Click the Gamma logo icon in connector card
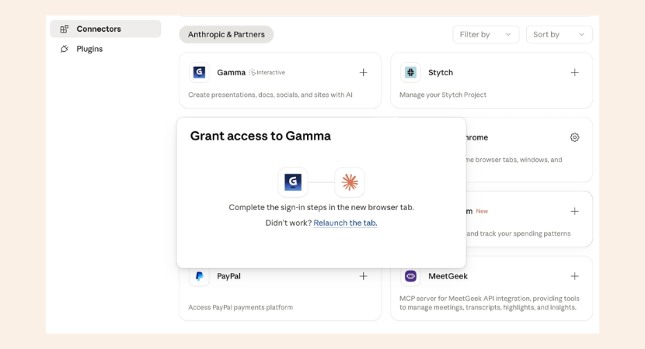The height and width of the screenshot is (349, 645). (x=199, y=72)
